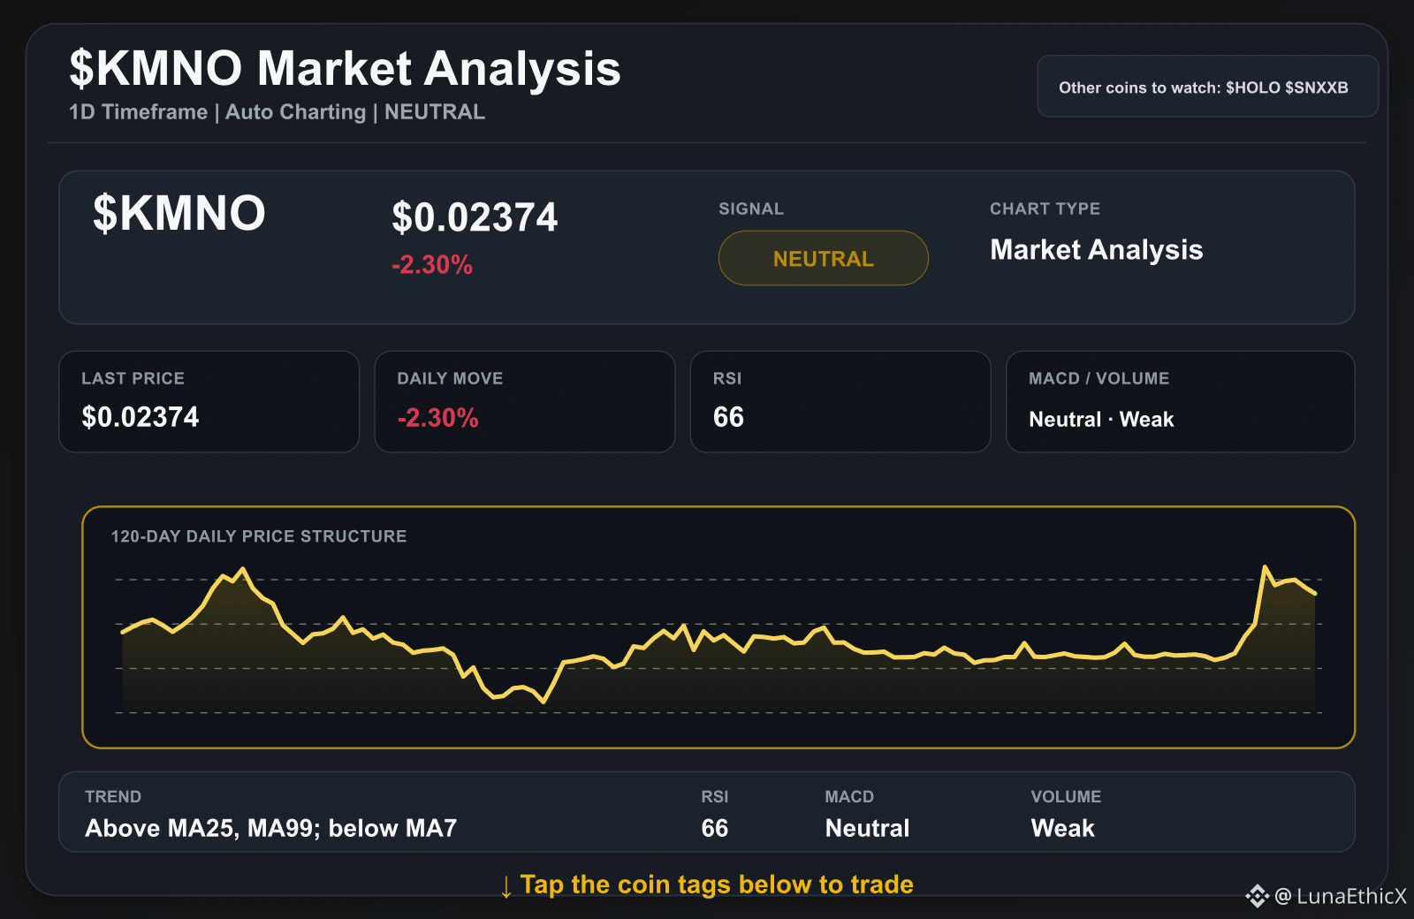This screenshot has width=1414, height=919.
Task: Click the $HOLO coin tag
Action: click(x=1252, y=87)
